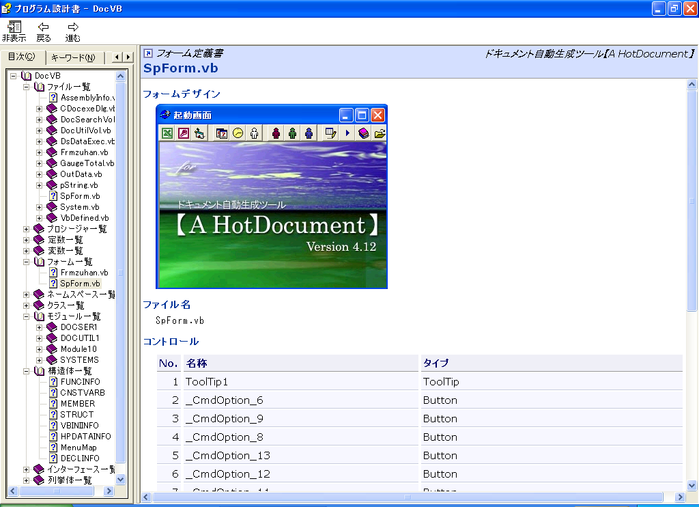
Task: Expand the DocUtilVol.vb node
Action: click(39, 131)
